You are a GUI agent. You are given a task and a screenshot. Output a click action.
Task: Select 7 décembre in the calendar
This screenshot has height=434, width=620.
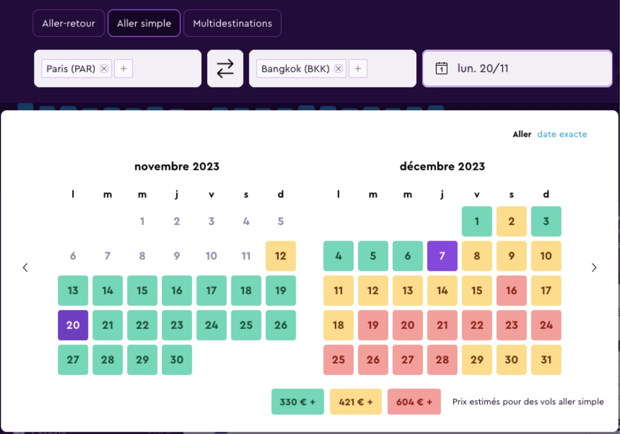click(442, 256)
